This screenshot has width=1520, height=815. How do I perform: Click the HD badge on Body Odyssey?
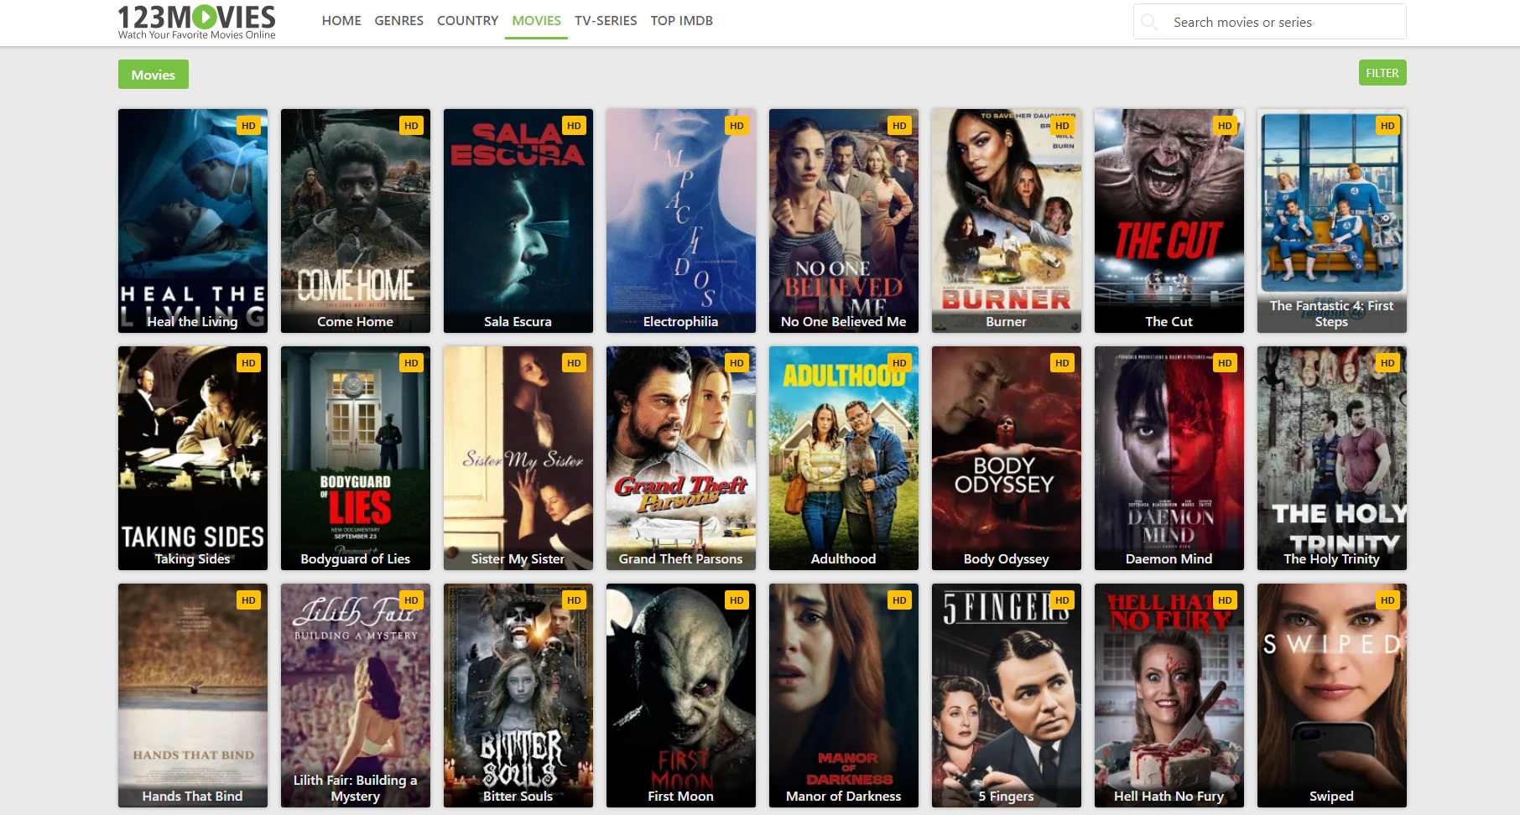[x=1062, y=363]
